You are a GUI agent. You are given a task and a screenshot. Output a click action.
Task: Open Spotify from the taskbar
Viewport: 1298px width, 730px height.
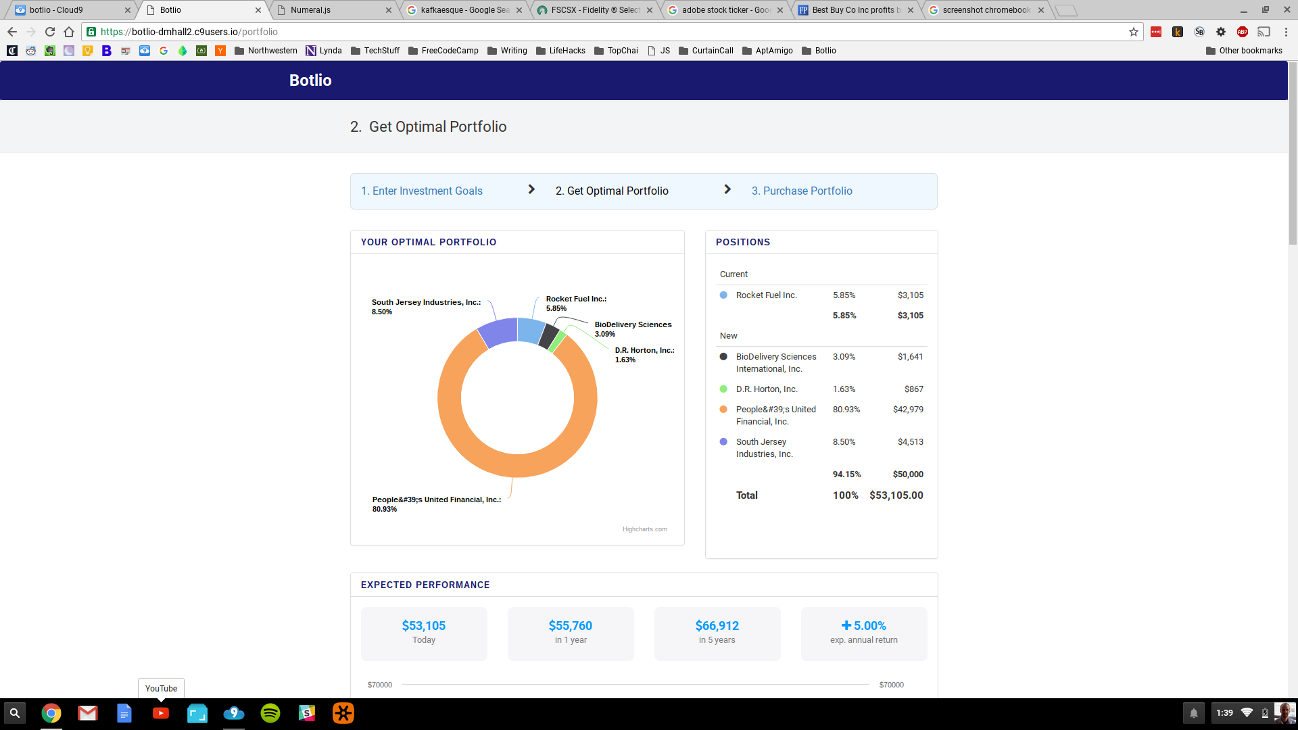(x=270, y=713)
